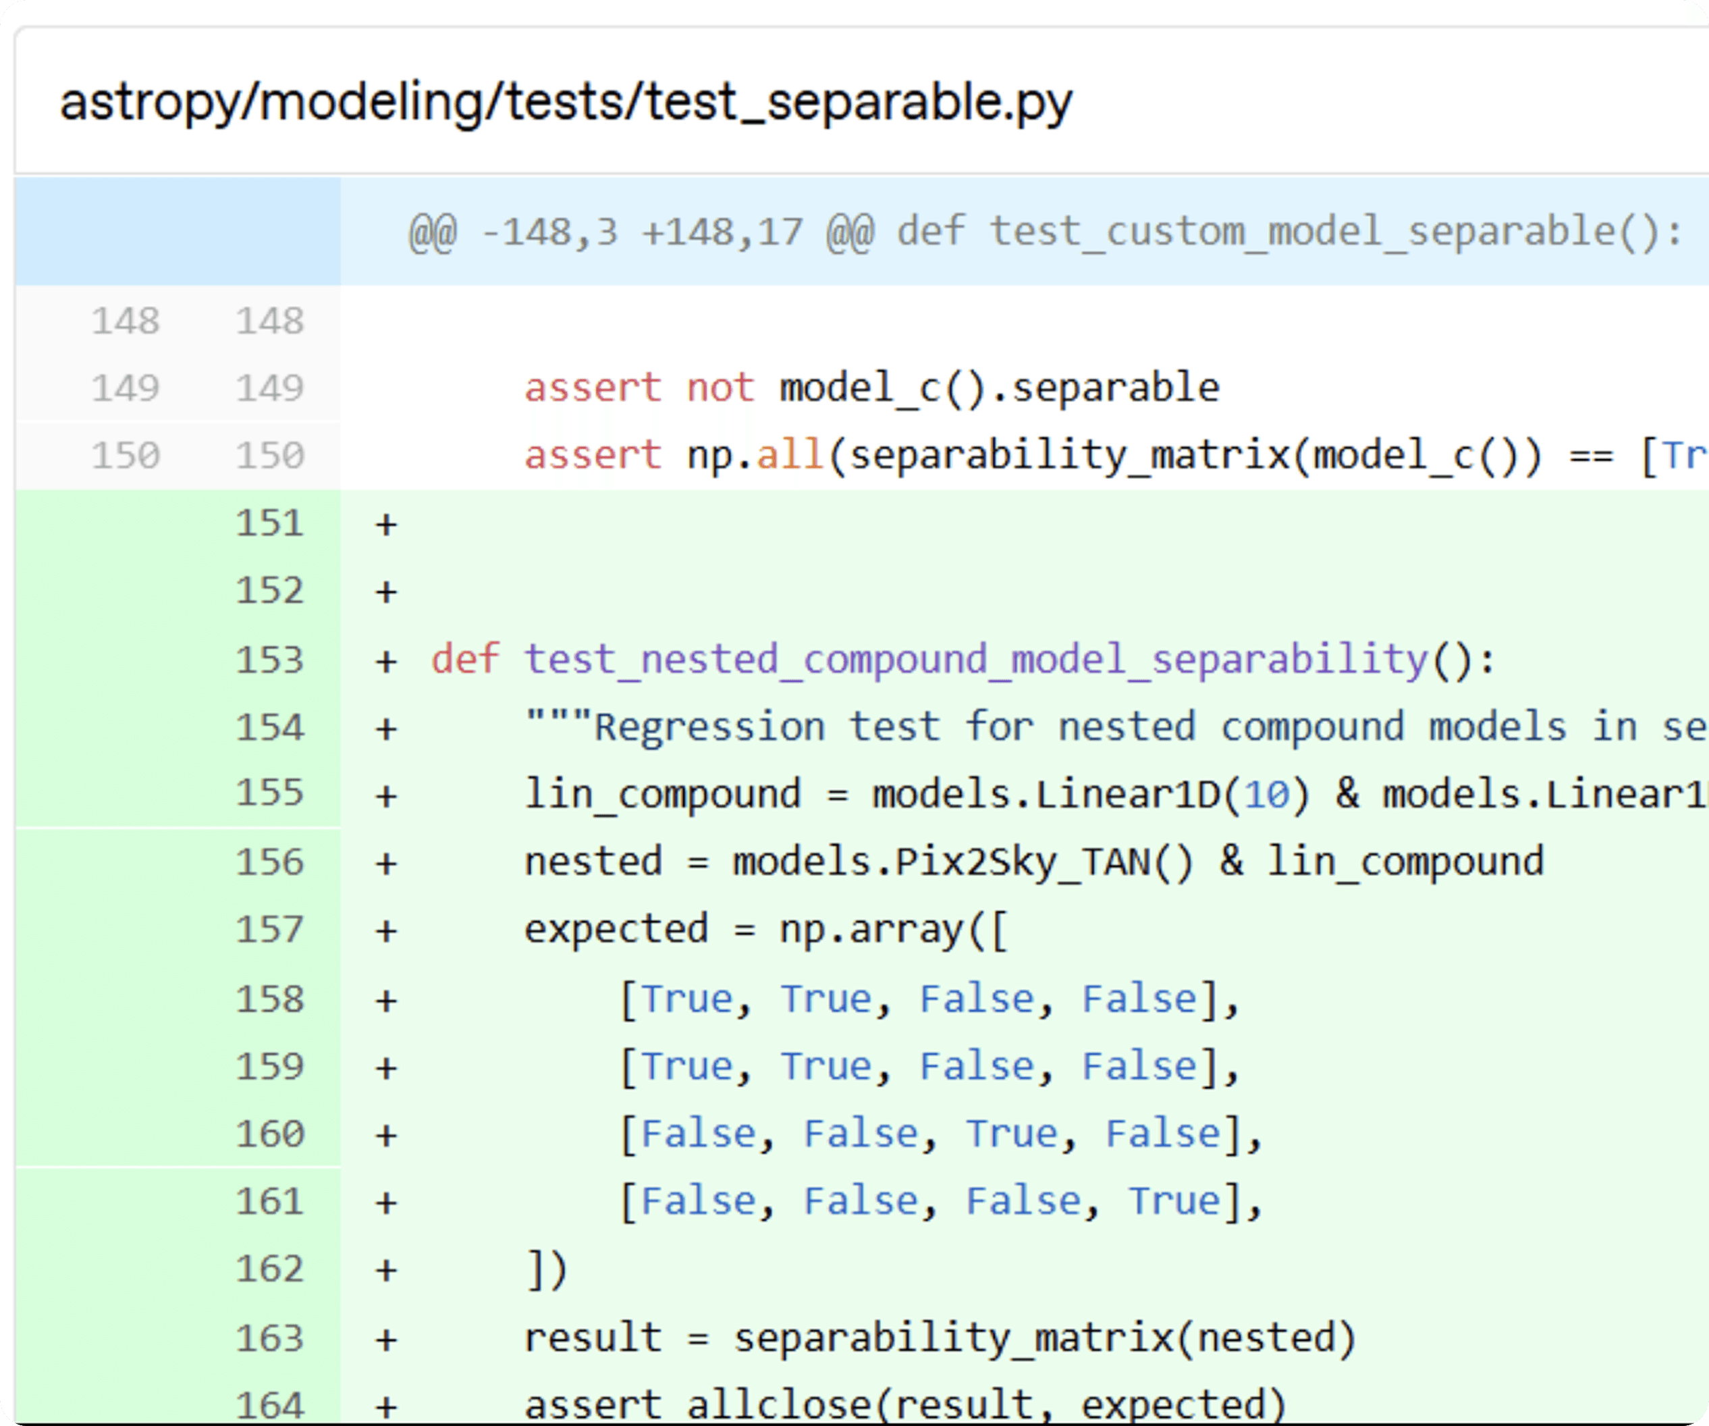Click new line number 149 in the gutter
1709x1426 pixels.
(x=269, y=388)
